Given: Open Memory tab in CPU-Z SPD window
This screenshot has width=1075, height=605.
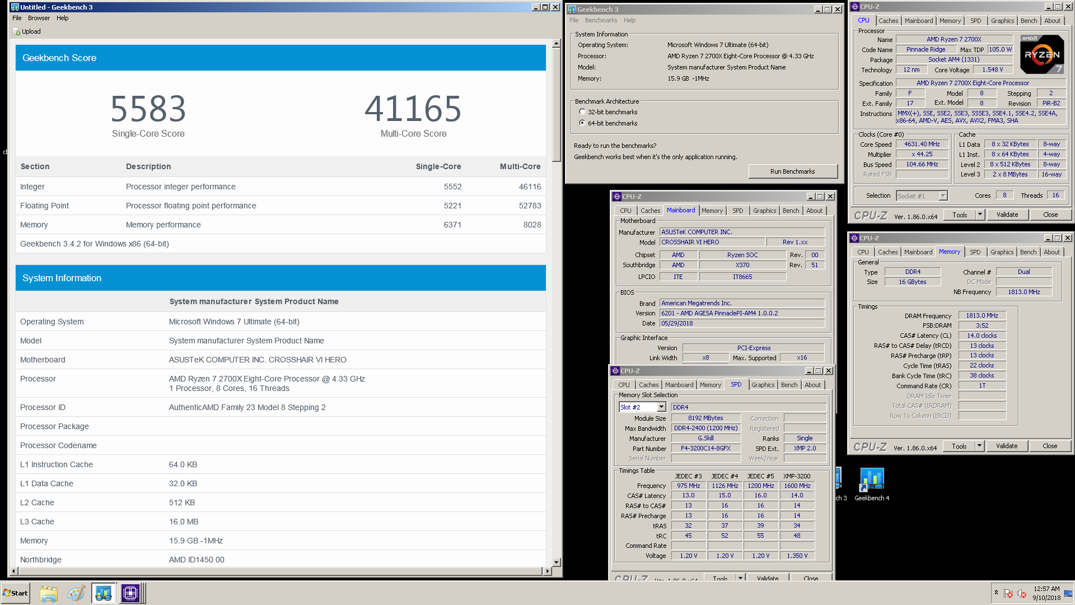Looking at the screenshot, I should click(711, 385).
